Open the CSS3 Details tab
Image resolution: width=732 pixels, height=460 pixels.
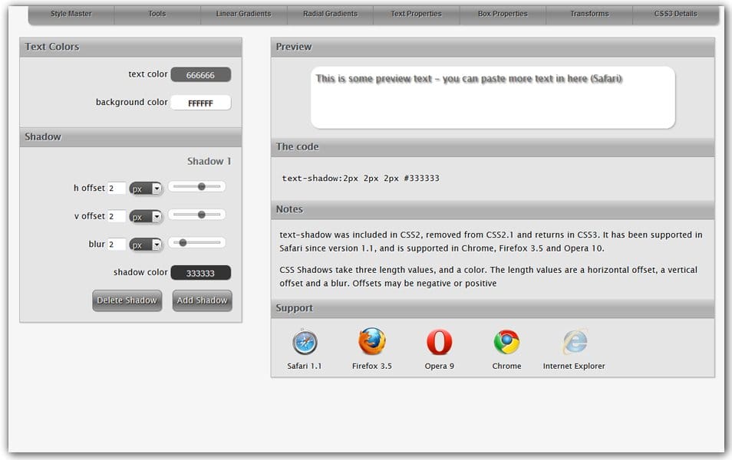[675, 14]
